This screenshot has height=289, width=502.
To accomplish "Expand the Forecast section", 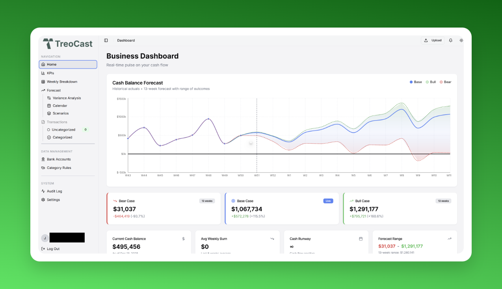I will pyautogui.click(x=54, y=91).
